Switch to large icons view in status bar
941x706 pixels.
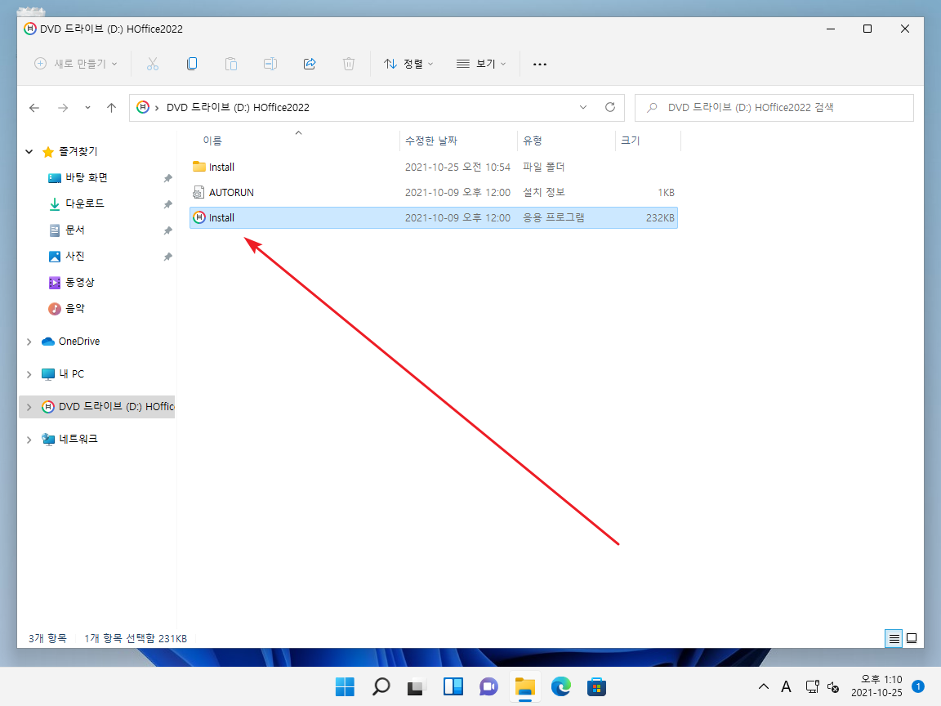click(x=912, y=638)
